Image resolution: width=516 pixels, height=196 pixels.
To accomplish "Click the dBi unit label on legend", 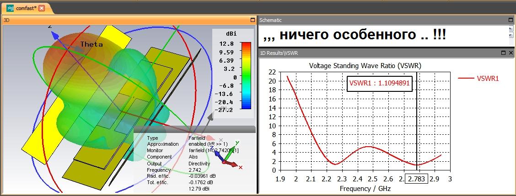I will 231,34.
